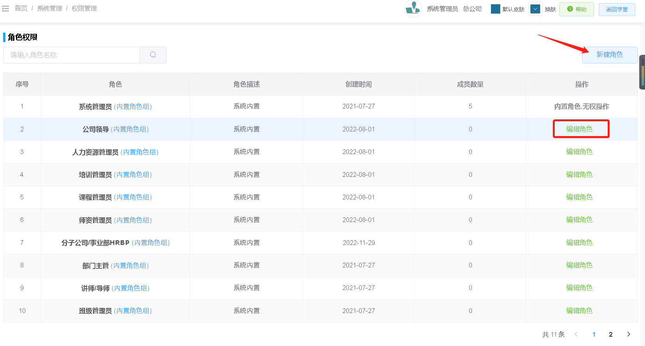Click 换肤 to change skin
The width and height of the screenshot is (645, 346).
coord(550,9)
